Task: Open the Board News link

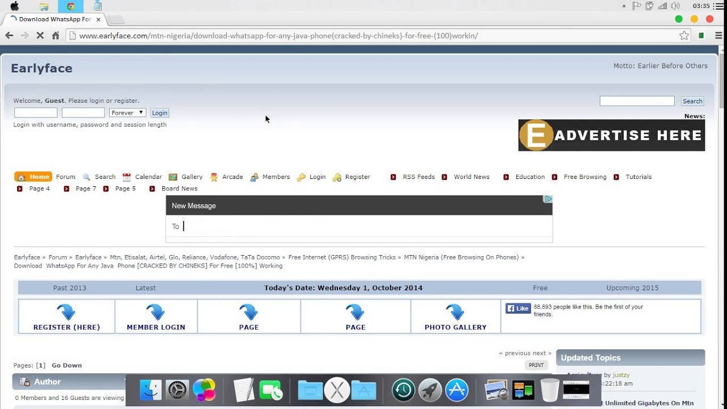Action: click(179, 189)
